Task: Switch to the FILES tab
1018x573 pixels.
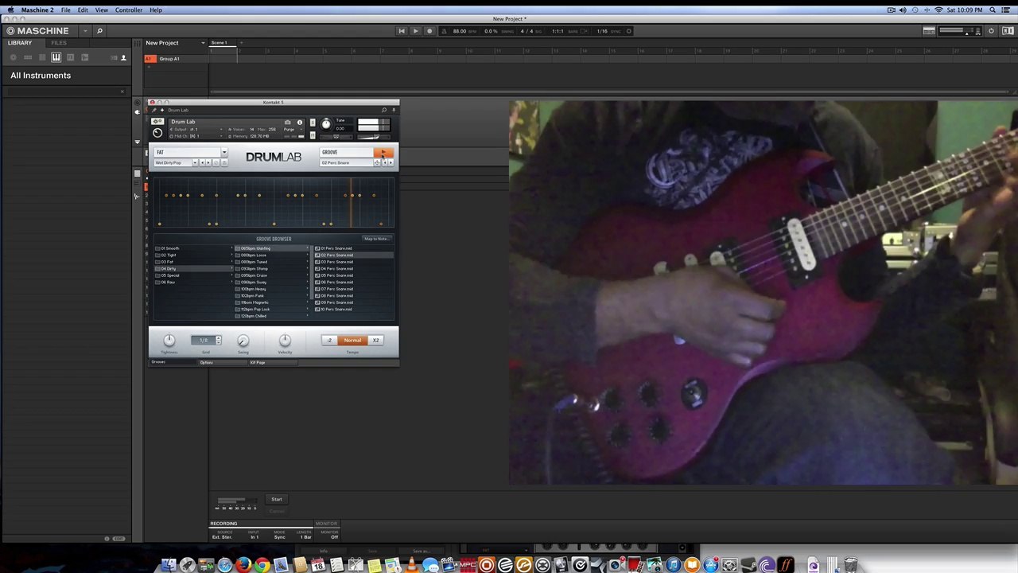Action: point(59,43)
